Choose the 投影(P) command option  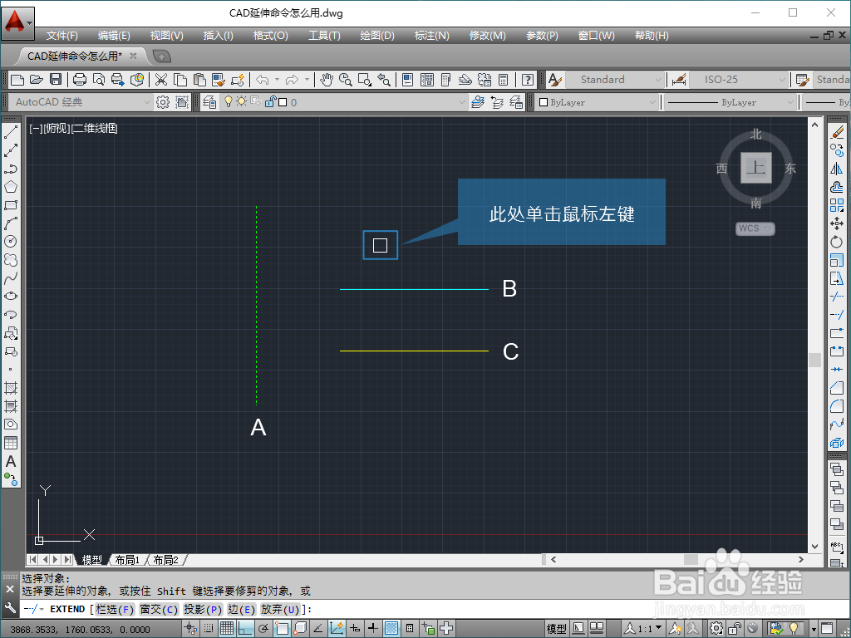(x=203, y=609)
